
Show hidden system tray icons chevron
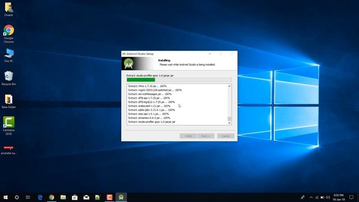311,197
